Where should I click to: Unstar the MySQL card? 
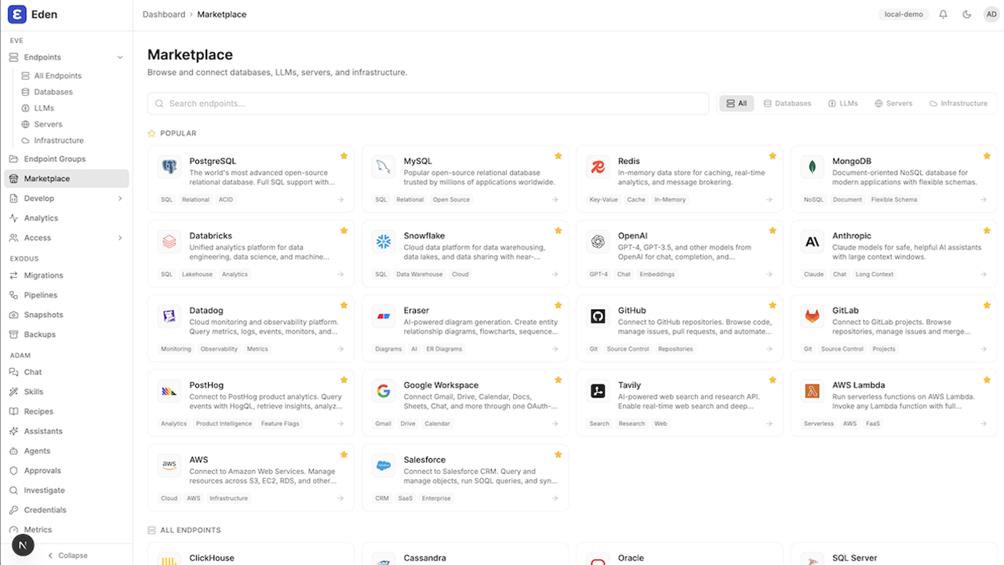[558, 156]
